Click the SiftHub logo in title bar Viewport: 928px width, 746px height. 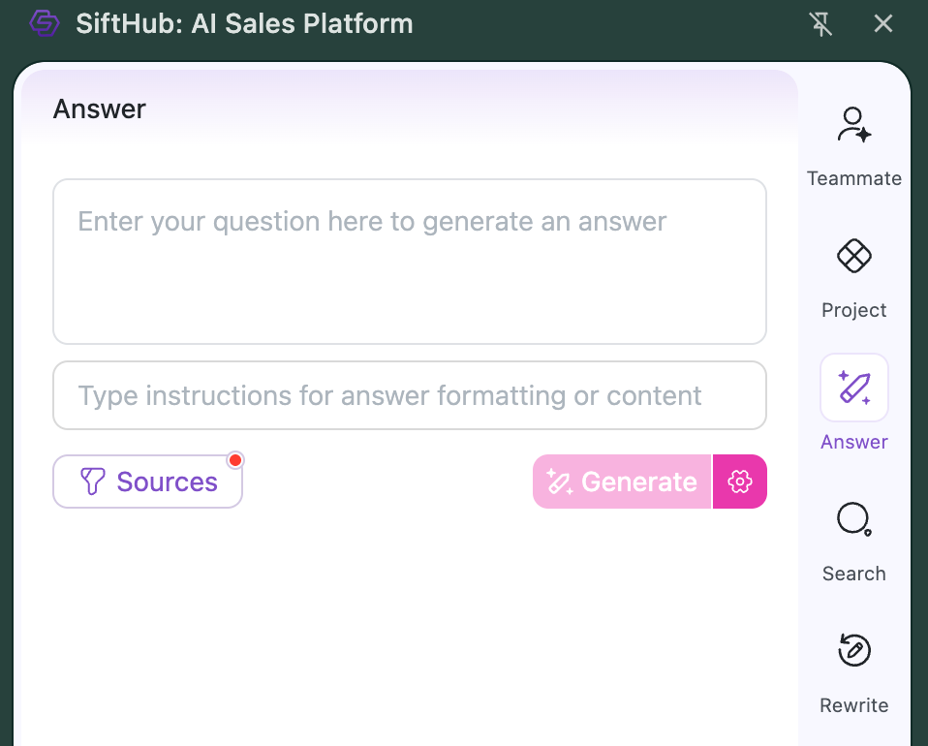tap(45, 23)
